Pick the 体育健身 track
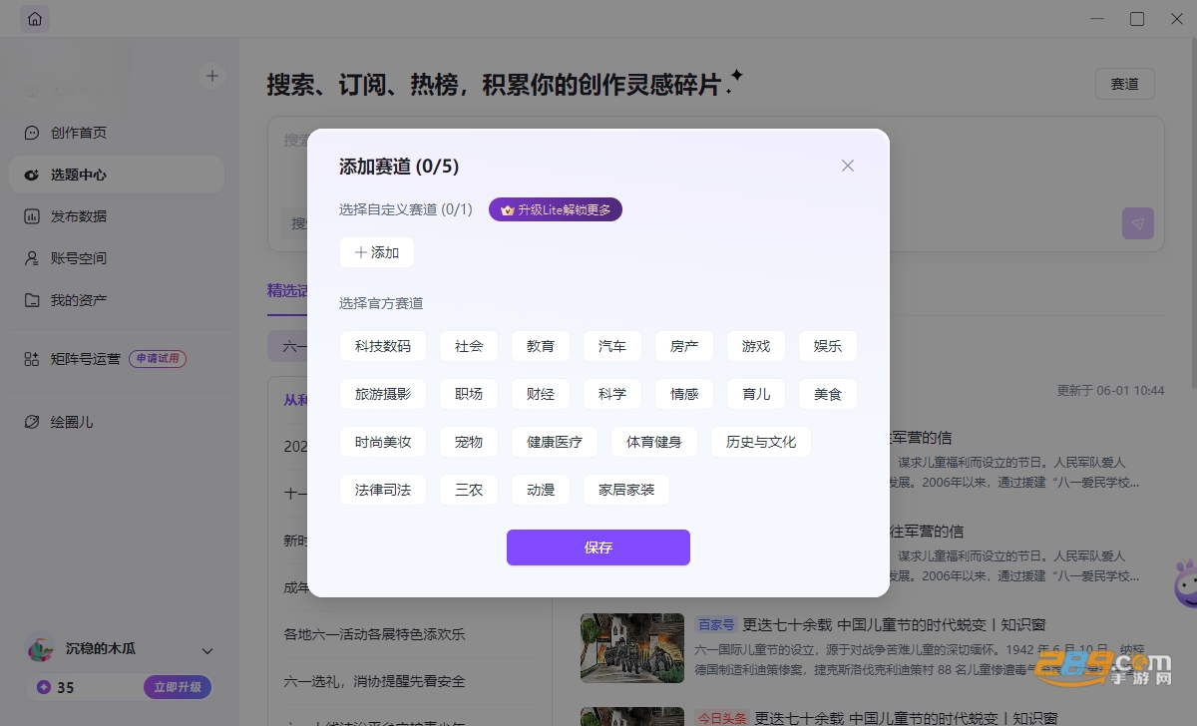This screenshot has width=1197, height=726. pos(654,442)
